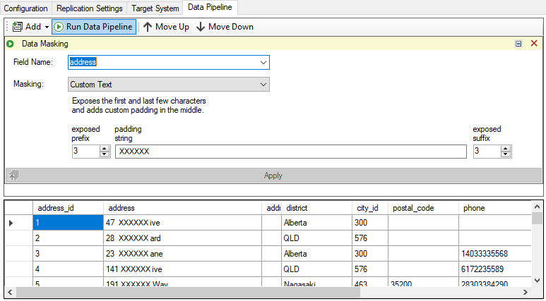
Task: Run the Data Pipeline
Action: 93,27
